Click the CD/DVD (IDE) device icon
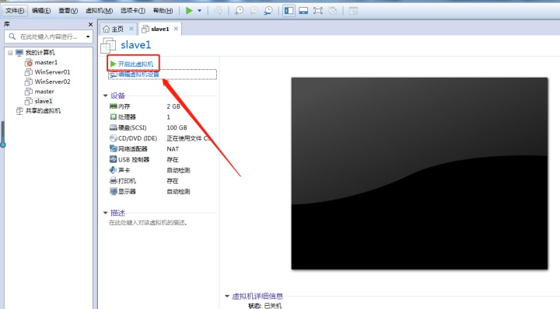Viewport: 560px width, 309px height. point(114,138)
